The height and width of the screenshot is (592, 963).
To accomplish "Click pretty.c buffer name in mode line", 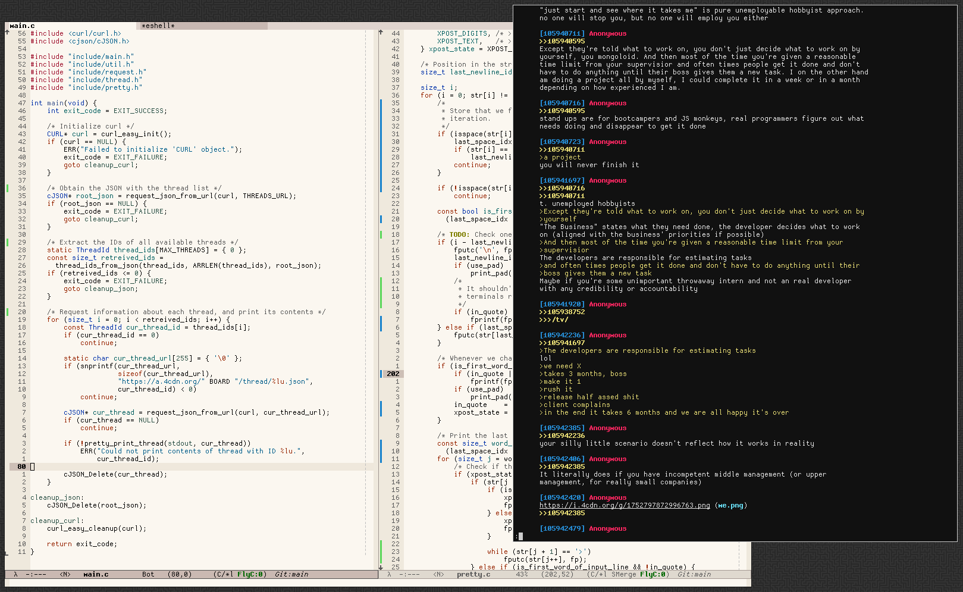I will (473, 574).
